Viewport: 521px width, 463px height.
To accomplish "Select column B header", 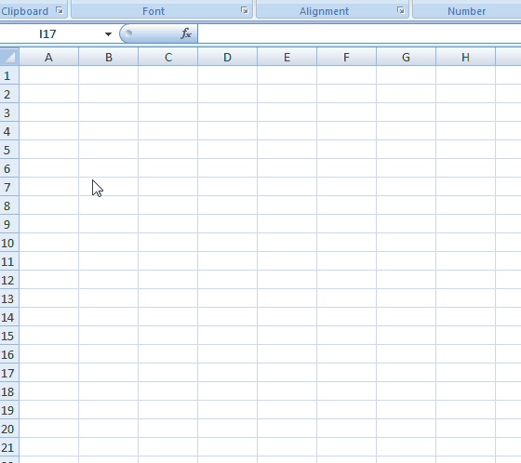I will point(108,57).
